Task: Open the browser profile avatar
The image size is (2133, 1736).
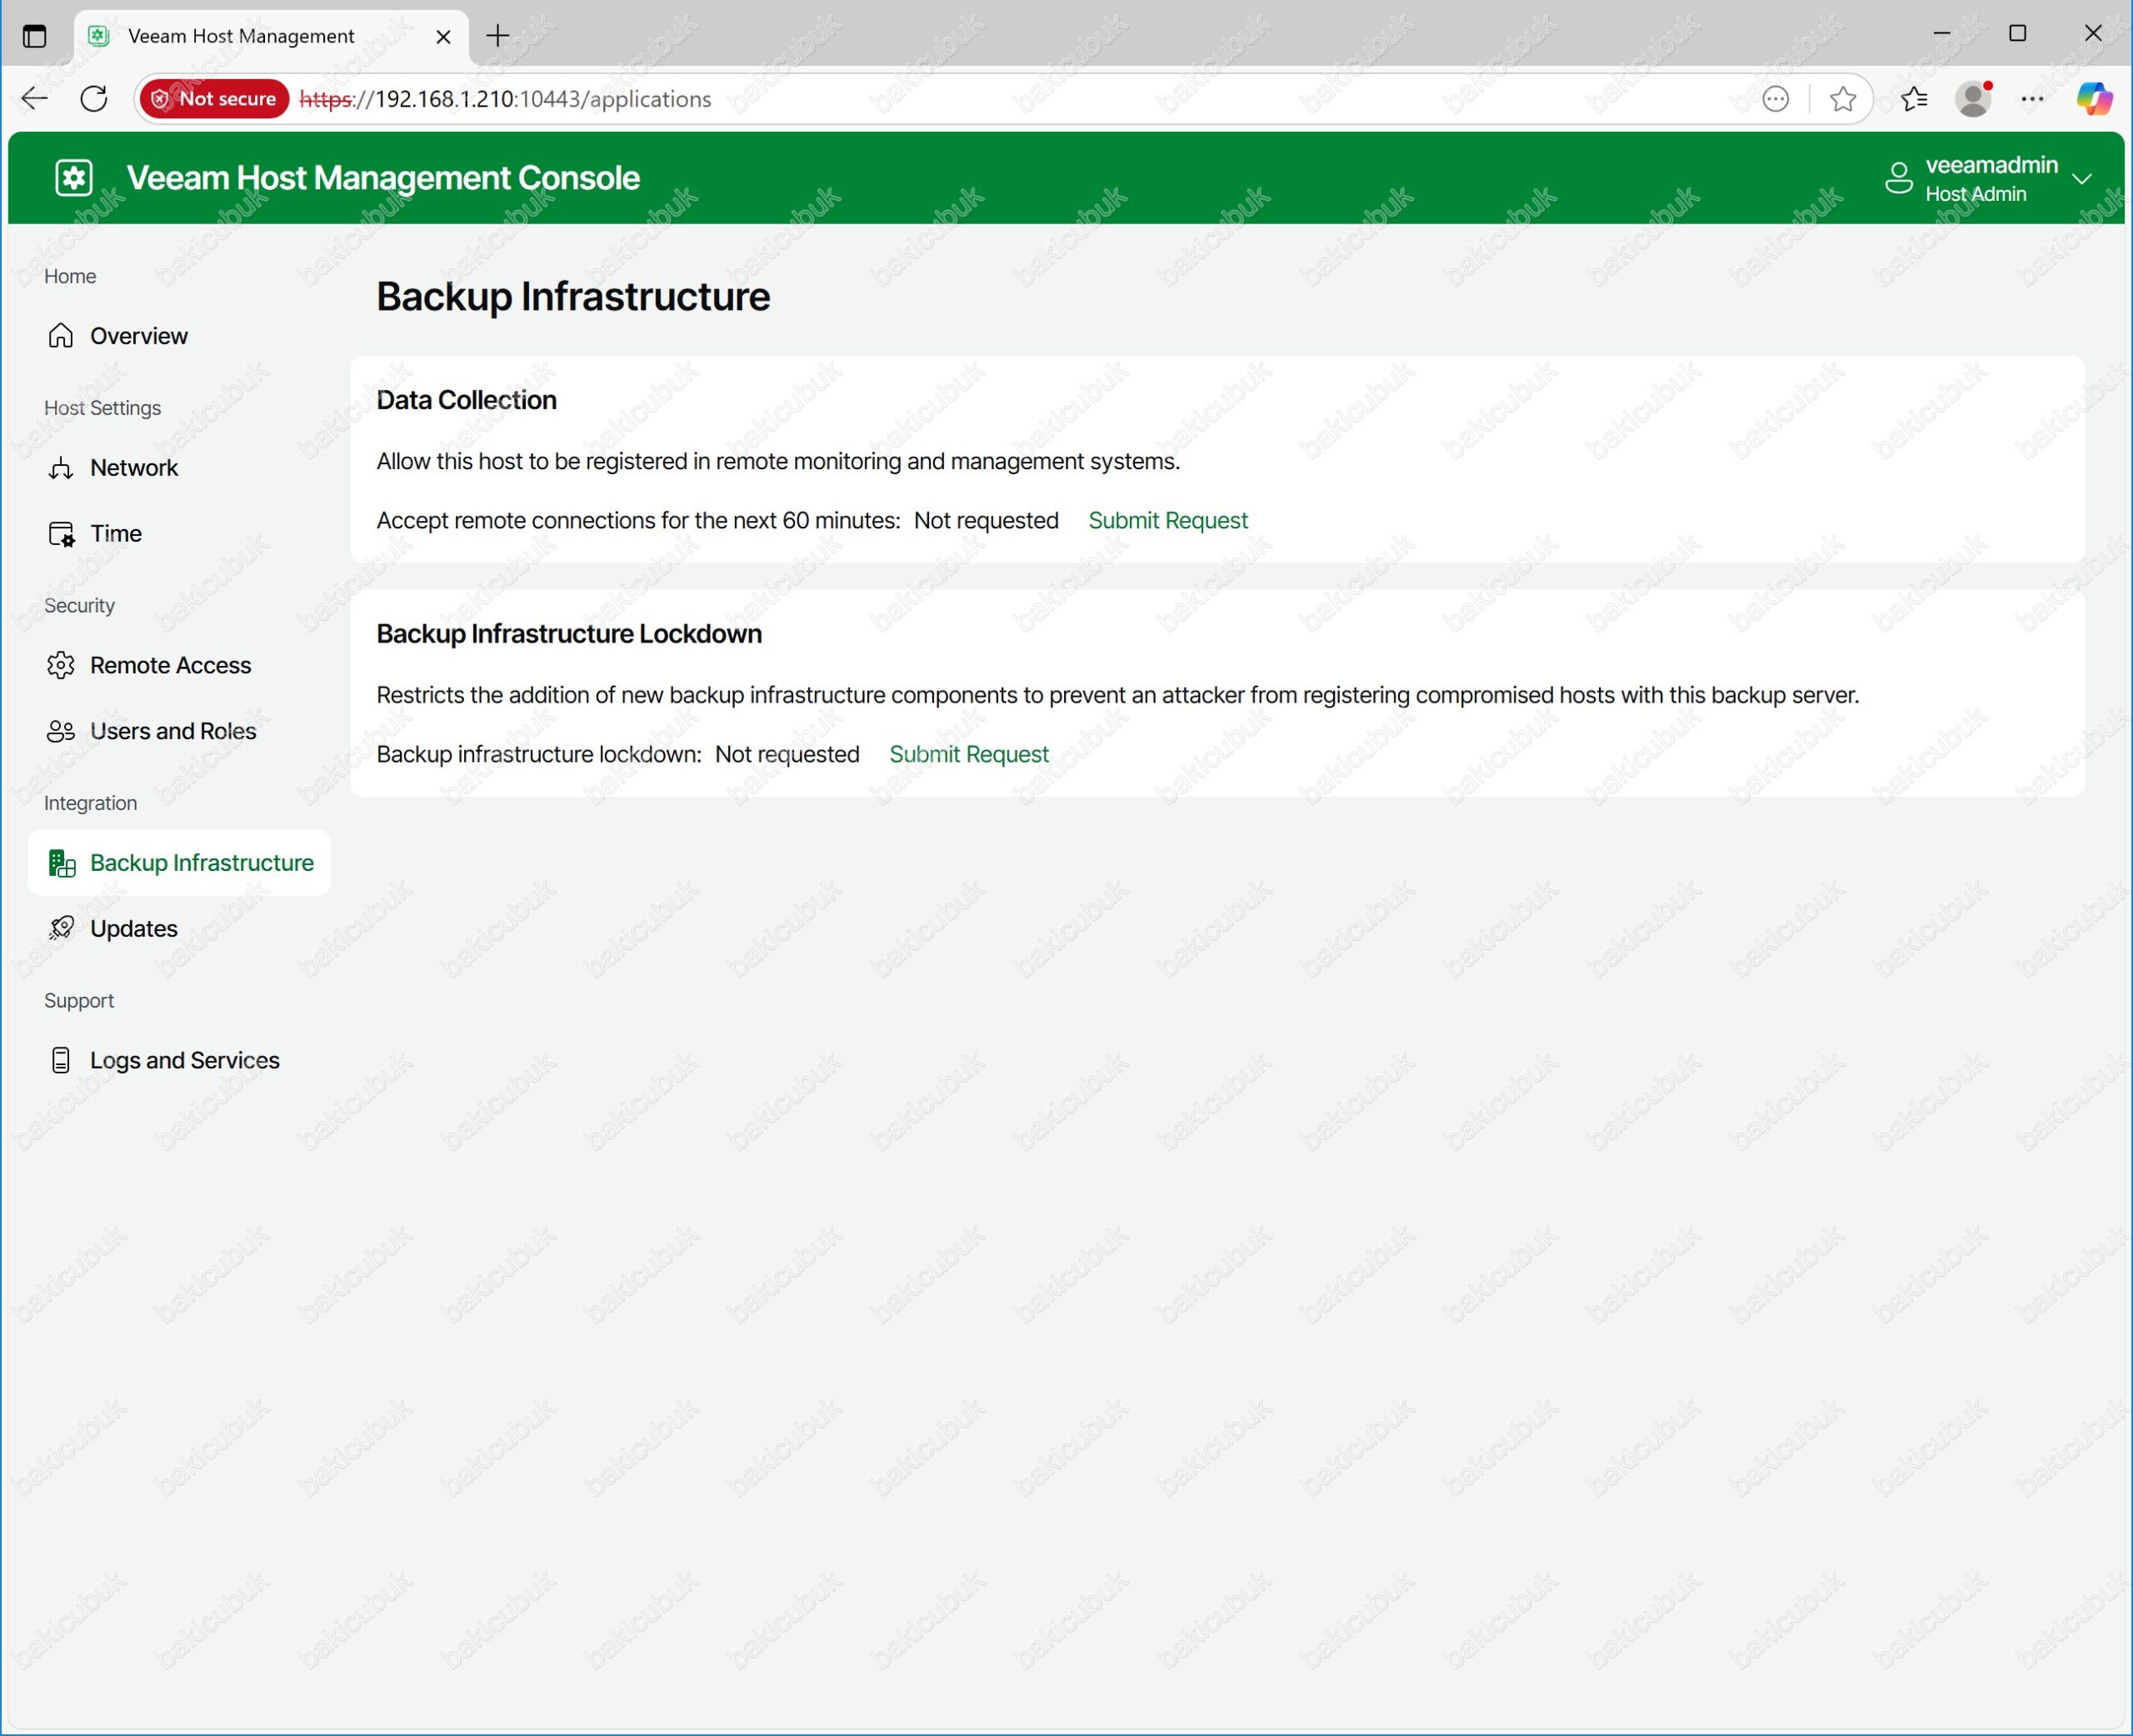Action: [x=1974, y=98]
